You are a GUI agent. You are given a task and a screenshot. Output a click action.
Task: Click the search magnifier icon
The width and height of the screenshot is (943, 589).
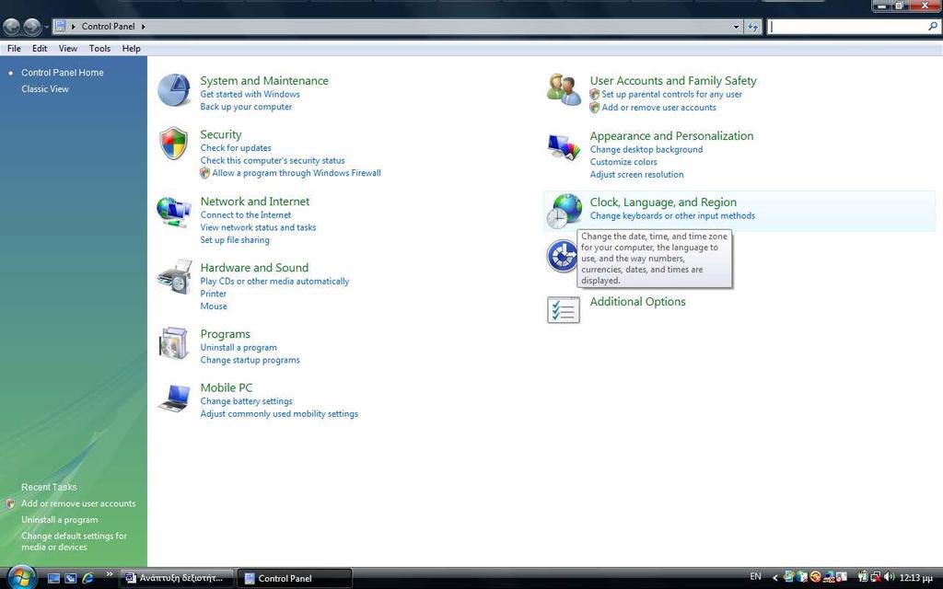(x=933, y=27)
